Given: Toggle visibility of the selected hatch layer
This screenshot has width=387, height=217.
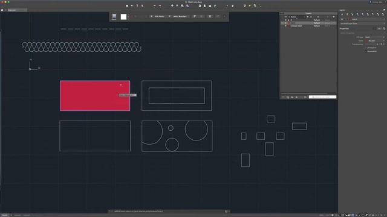Looking at the screenshot, I should (286, 23).
